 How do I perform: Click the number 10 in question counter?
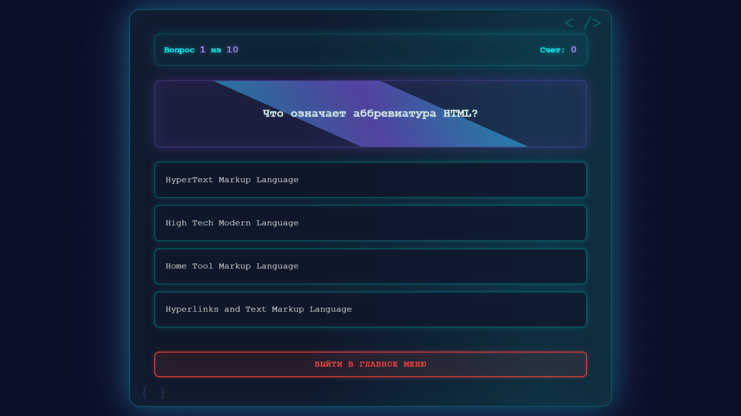232,49
